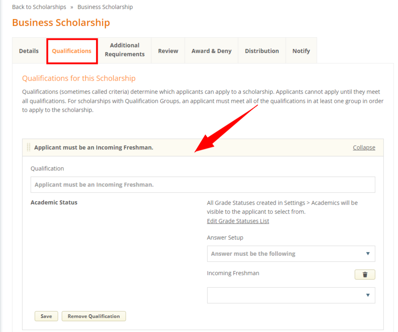Switch to the Details tab
The height and width of the screenshot is (332, 398).
28,50
